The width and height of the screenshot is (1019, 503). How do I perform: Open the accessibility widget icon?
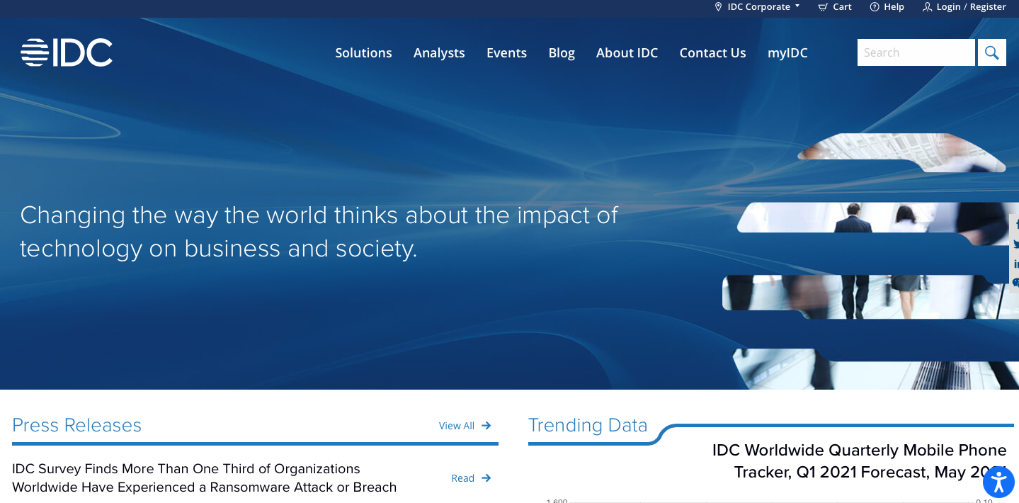coord(998,482)
